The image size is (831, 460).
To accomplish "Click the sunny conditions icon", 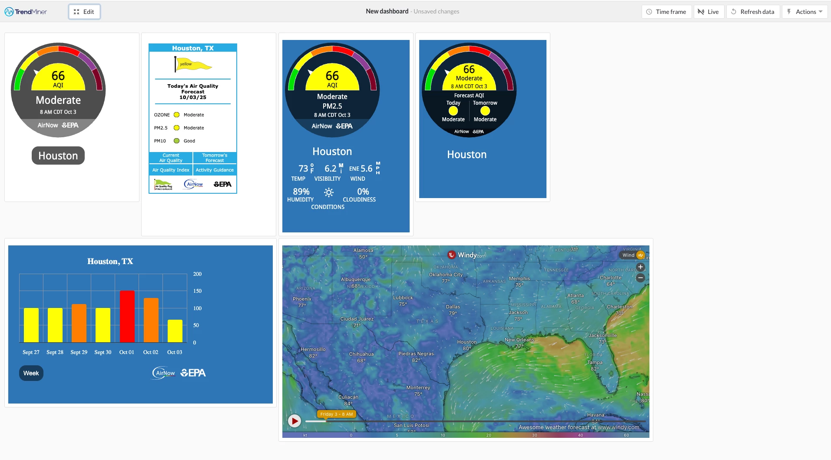I will (x=329, y=192).
